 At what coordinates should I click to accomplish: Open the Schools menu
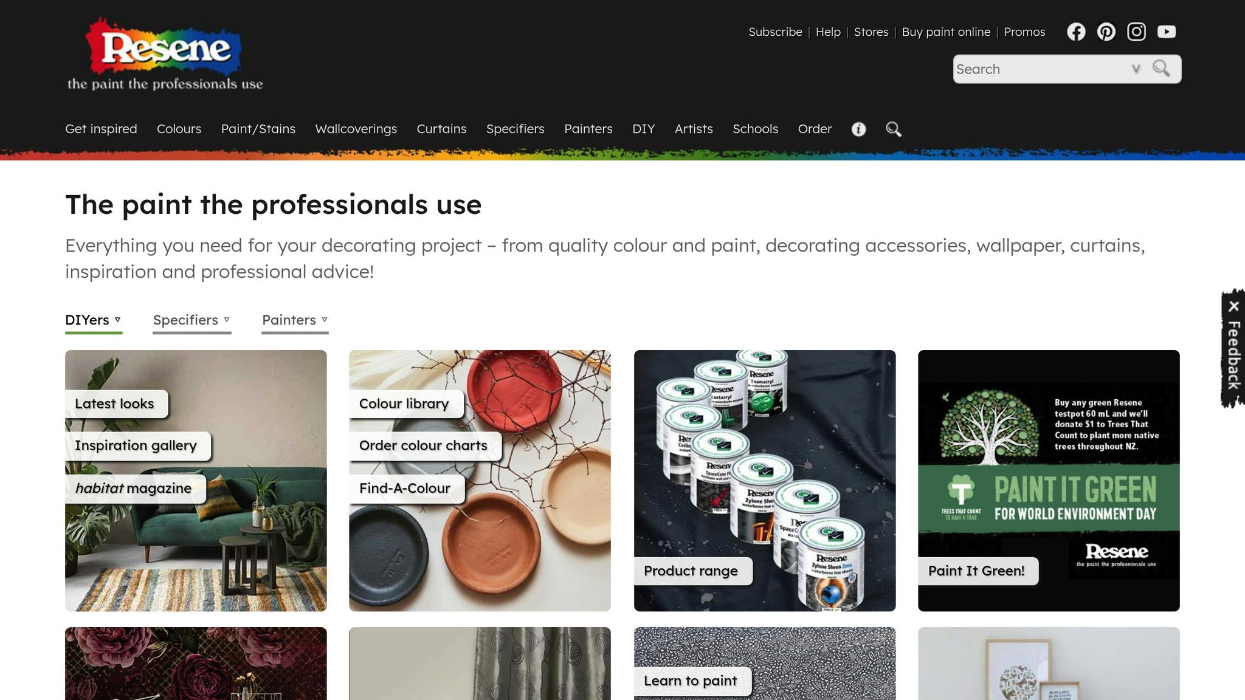tap(755, 129)
